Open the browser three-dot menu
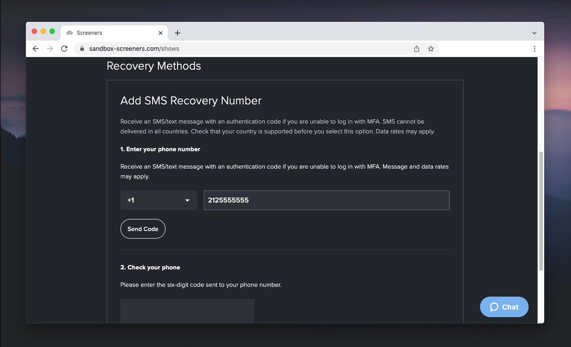This screenshot has width=571, height=347. [534, 49]
